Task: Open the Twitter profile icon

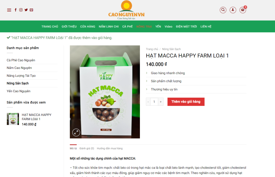Action: (26, 10)
